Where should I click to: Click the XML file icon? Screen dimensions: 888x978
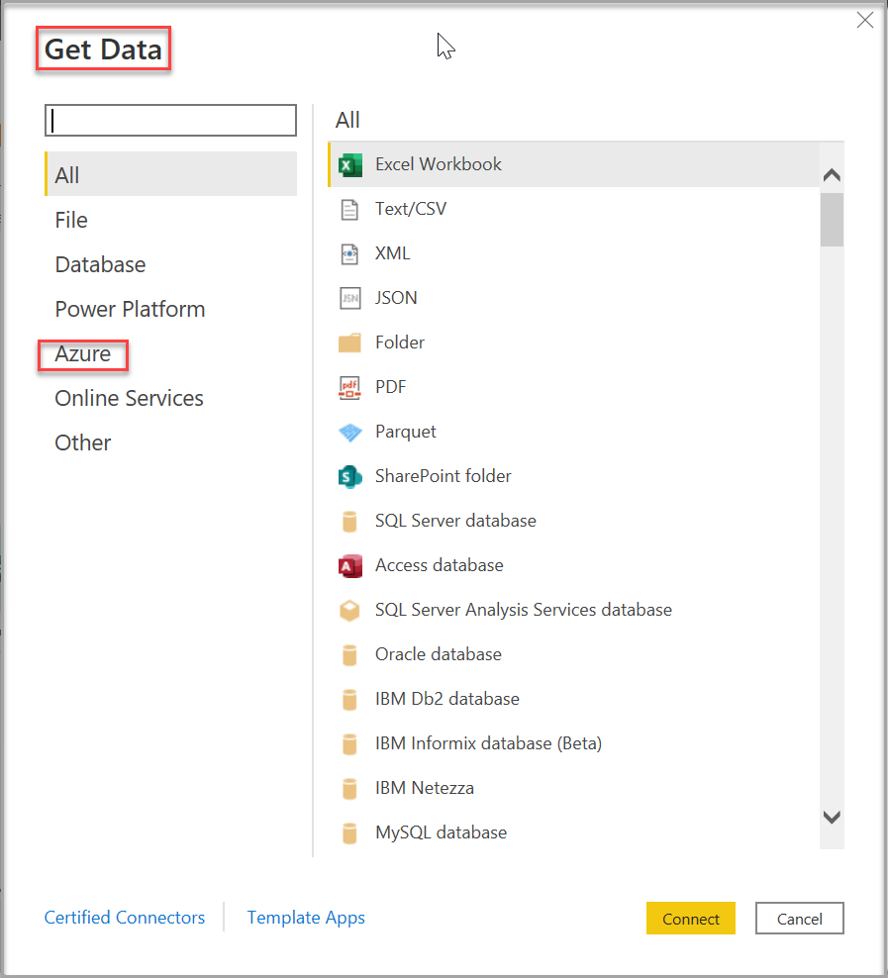click(349, 253)
